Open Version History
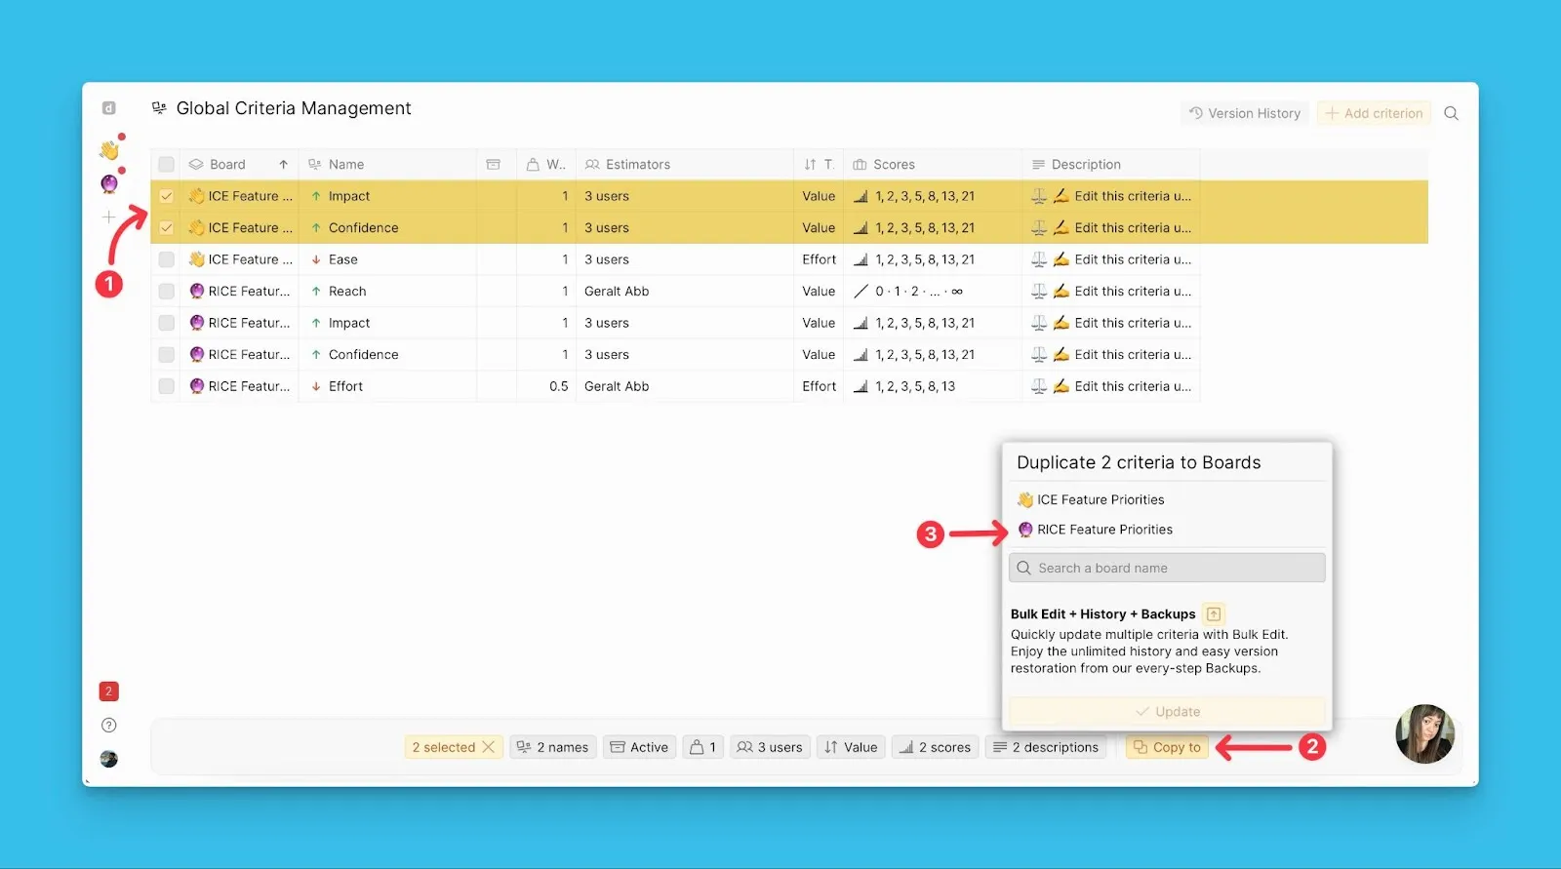1561x869 pixels. pos(1244,113)
